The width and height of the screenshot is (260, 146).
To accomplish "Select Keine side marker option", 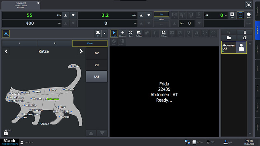I will (x=90, y=43).
